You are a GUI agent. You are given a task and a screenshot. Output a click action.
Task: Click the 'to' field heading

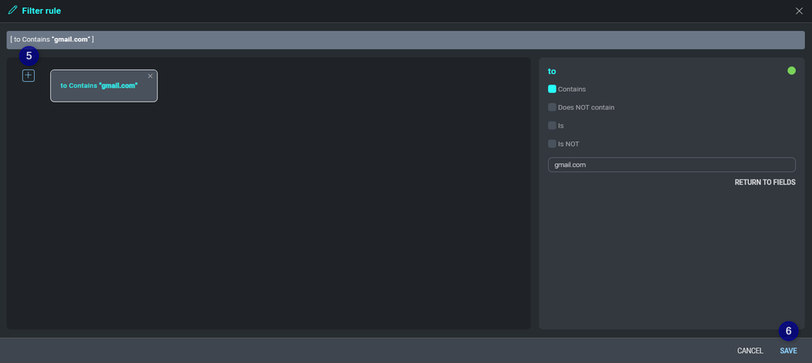[x=552, y=71]
